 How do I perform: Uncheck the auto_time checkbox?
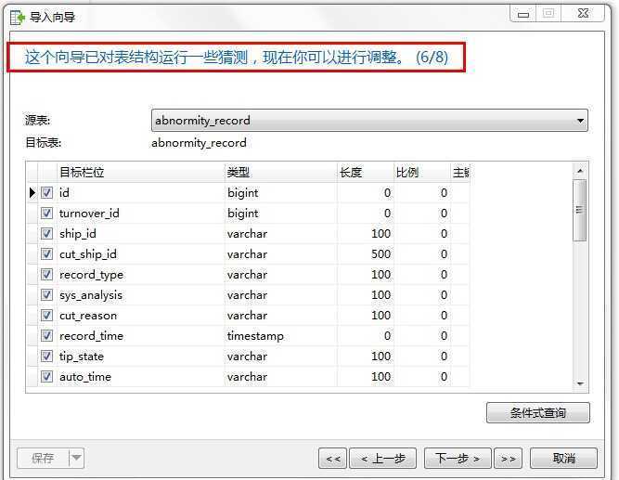tap(46, 377)
